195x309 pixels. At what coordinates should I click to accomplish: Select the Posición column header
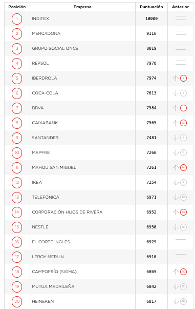tap(17, 7)
